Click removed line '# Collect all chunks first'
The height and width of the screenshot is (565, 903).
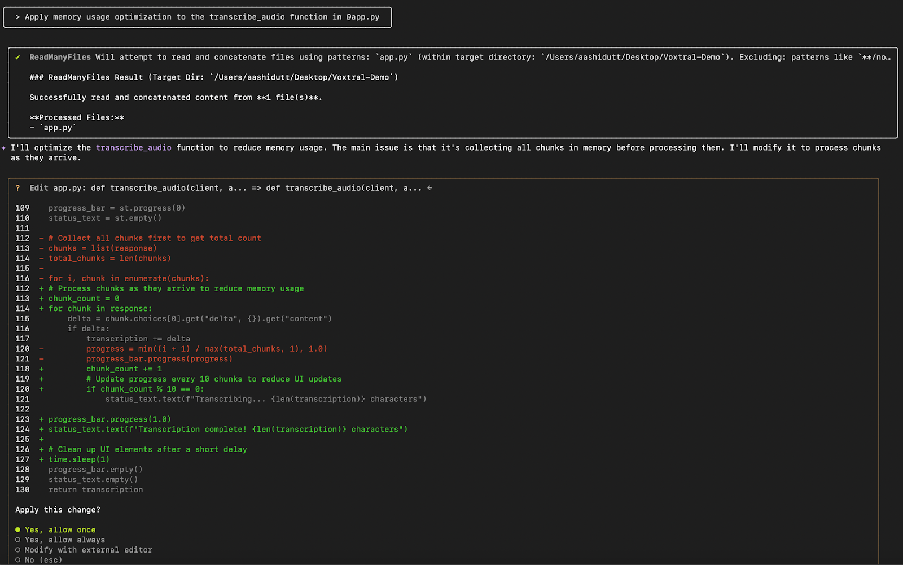tap(155, 238)
